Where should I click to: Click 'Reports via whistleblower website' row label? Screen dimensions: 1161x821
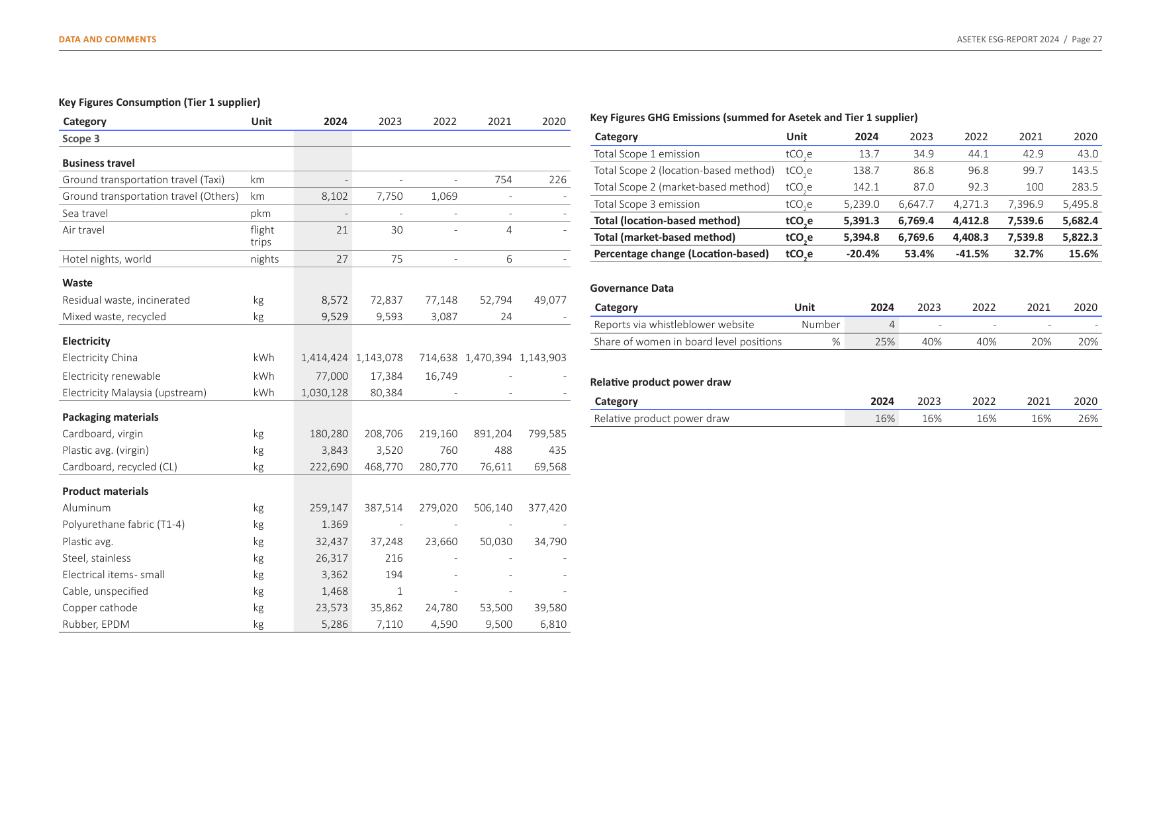tap(674, 325)
